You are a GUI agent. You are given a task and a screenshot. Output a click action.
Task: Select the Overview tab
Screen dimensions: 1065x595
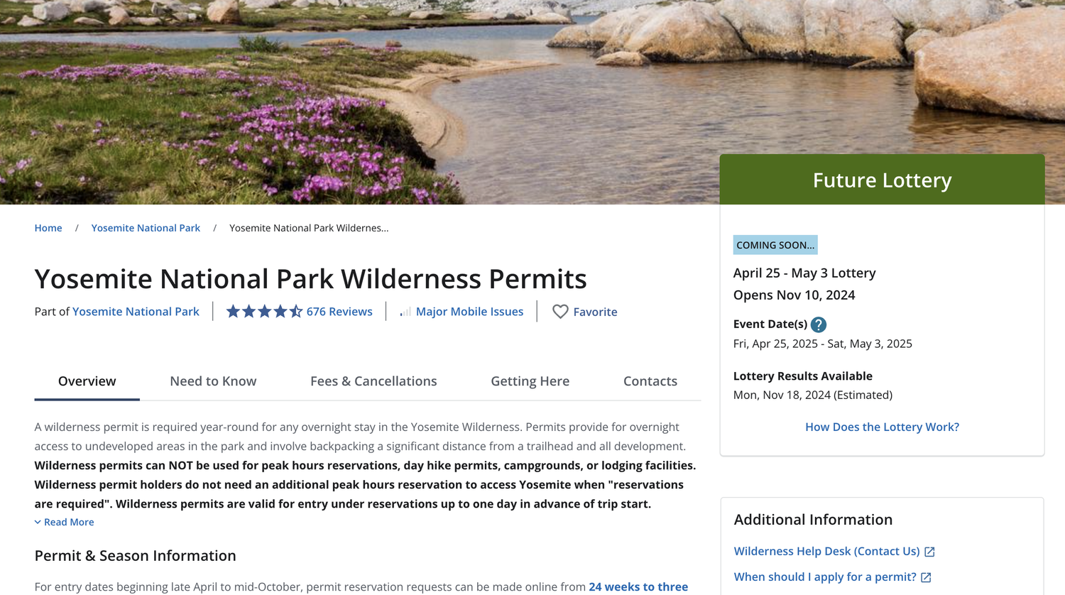pyautogui.click(x=87, y=381)
